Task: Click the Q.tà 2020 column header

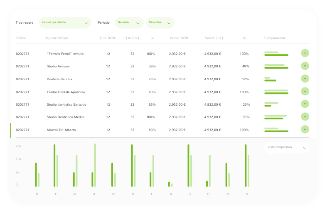Action: (108, 38)
